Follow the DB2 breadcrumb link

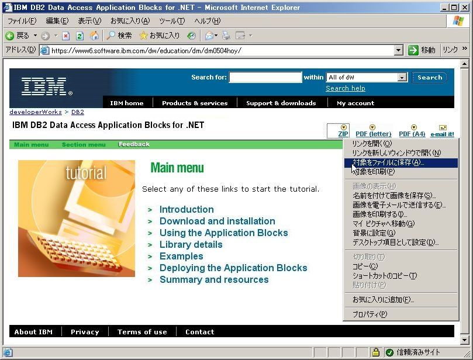pos(78,112)
